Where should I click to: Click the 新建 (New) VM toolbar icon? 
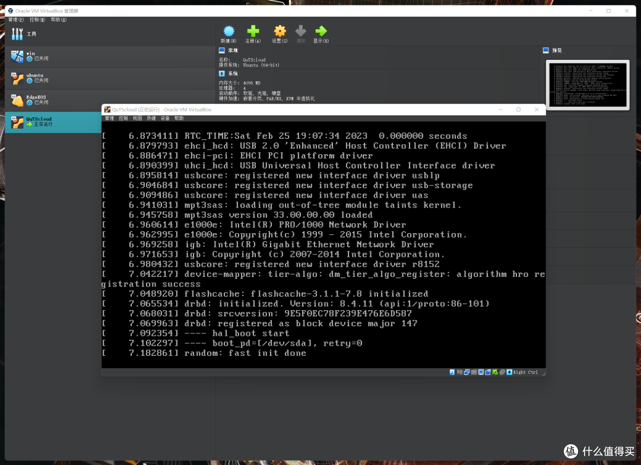coord(229,31)
